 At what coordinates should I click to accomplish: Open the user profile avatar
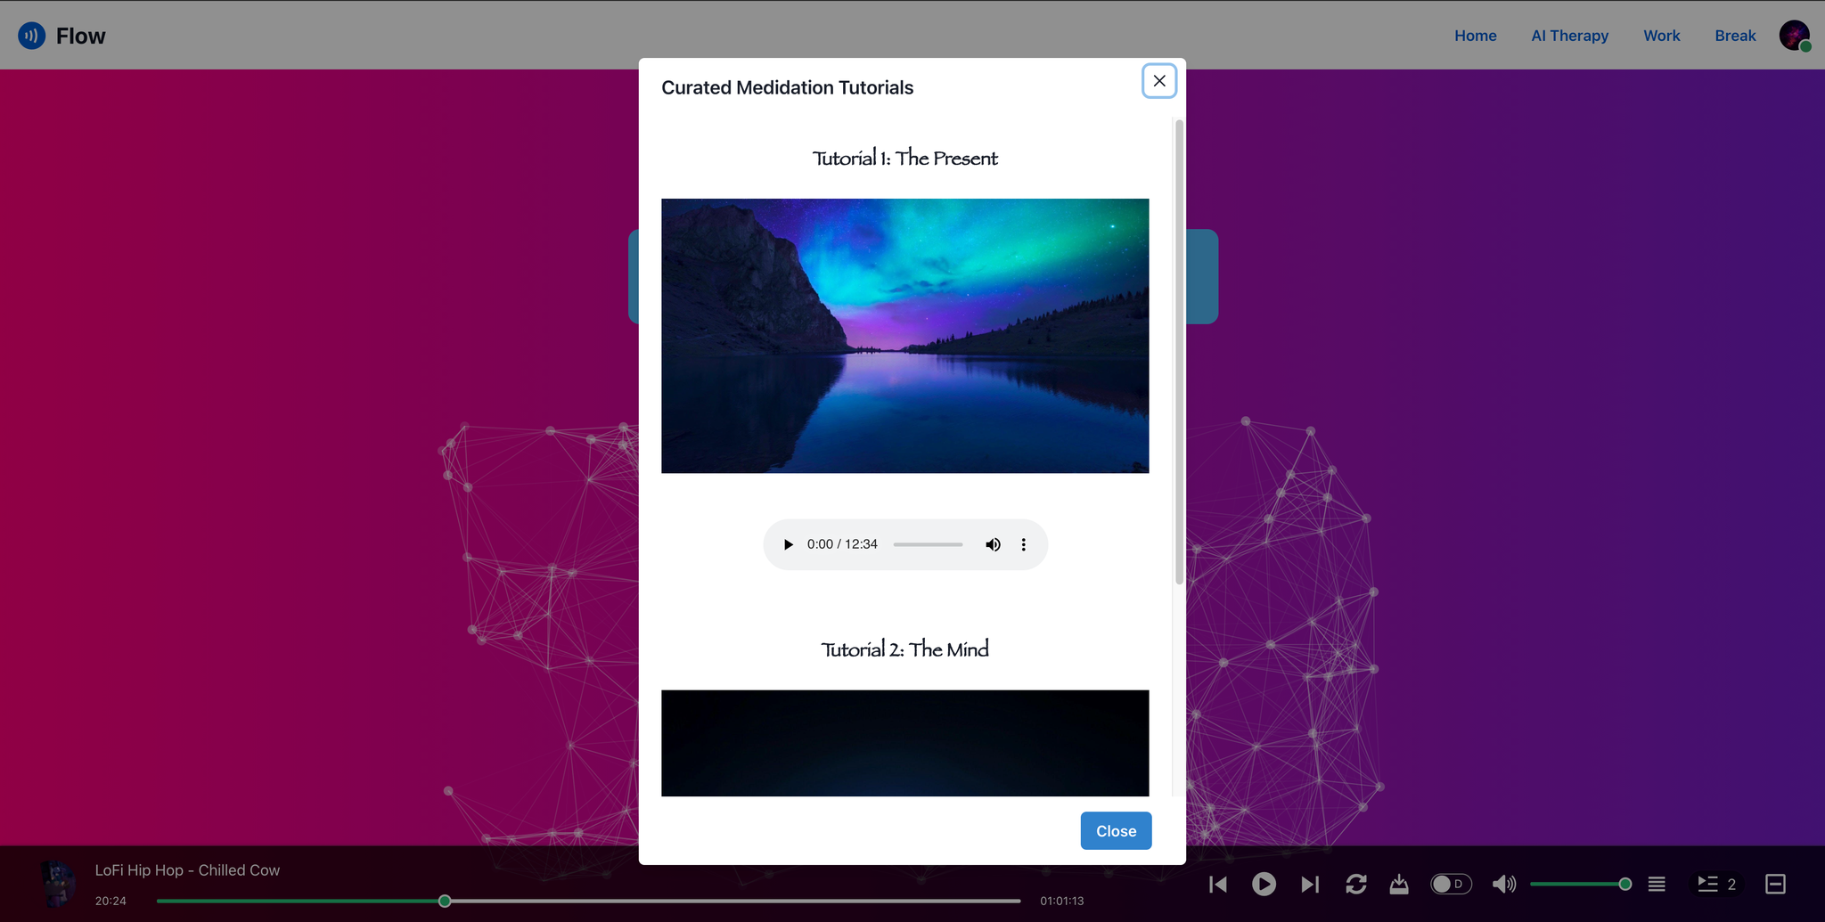point(1795,36)
